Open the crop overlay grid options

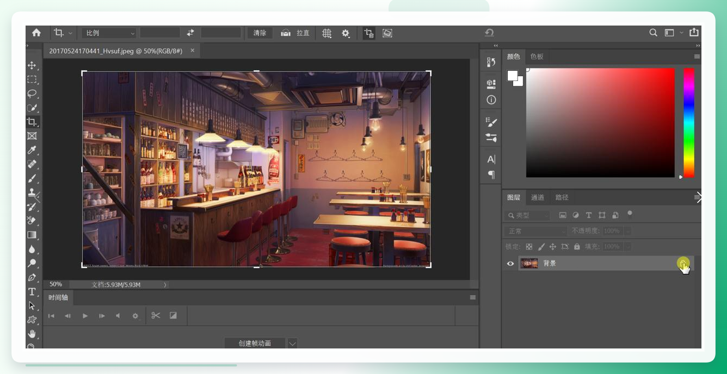tap(326, 33)
